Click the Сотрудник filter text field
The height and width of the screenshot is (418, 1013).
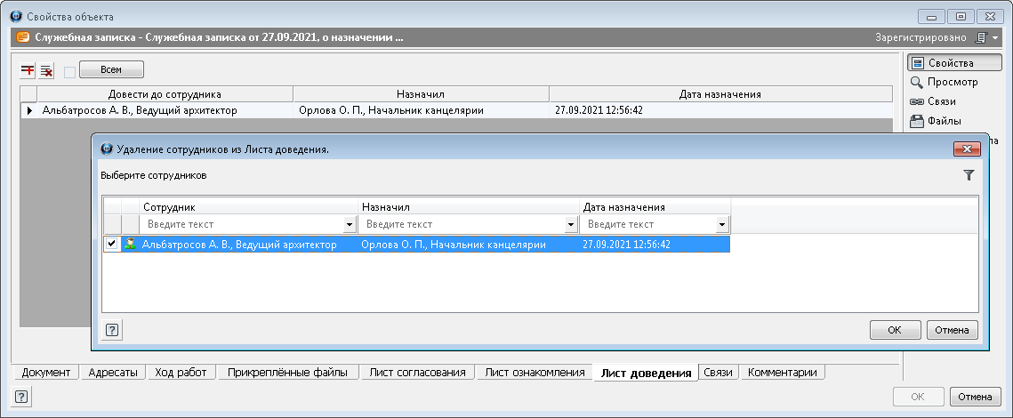242,225
